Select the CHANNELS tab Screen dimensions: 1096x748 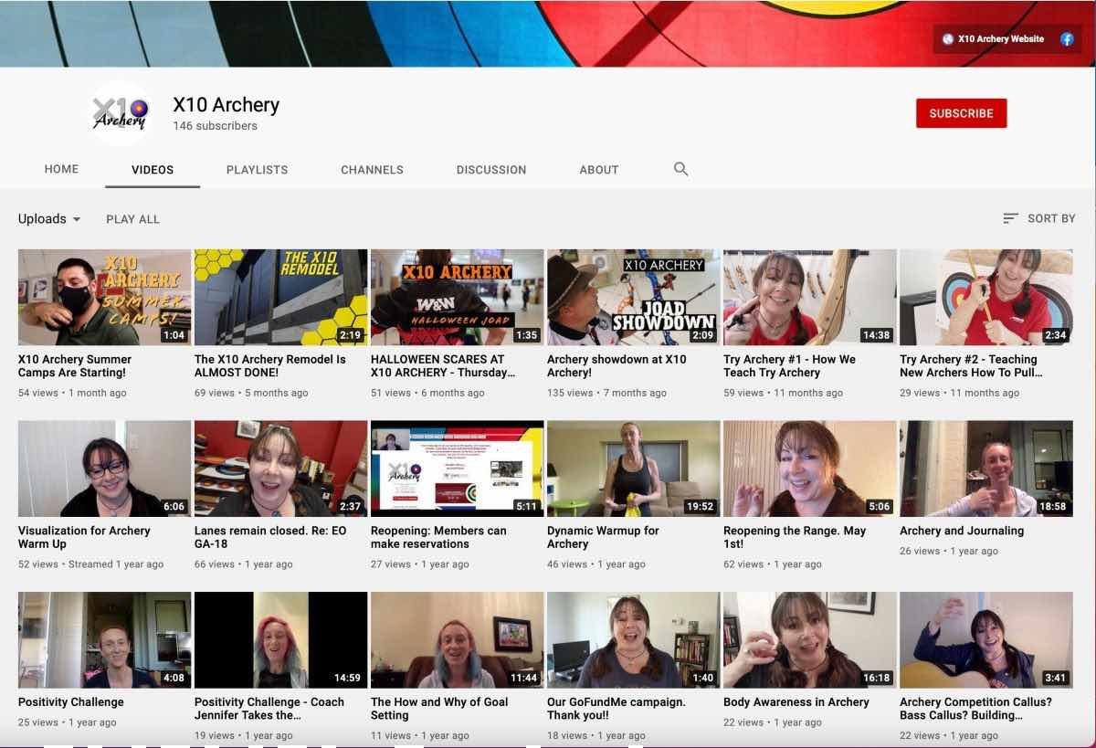(372, 170)
